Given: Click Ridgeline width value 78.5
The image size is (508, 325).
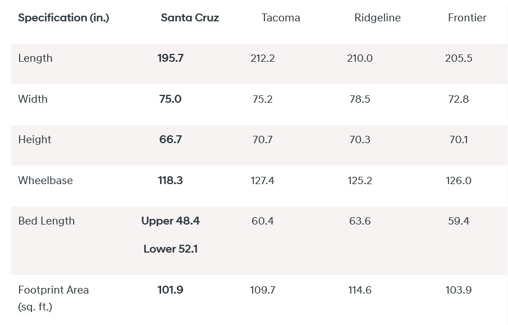Looking at the screenshot, I should click(x=360, y=99).
